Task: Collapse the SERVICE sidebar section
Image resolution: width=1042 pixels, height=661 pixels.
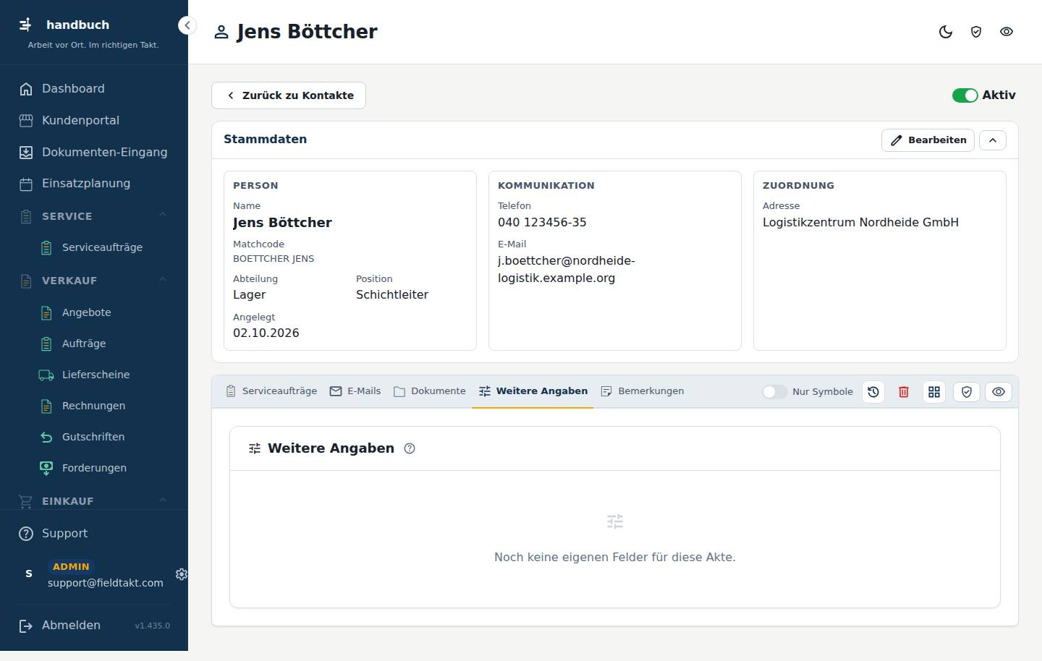Action: [x=94, y=216]
